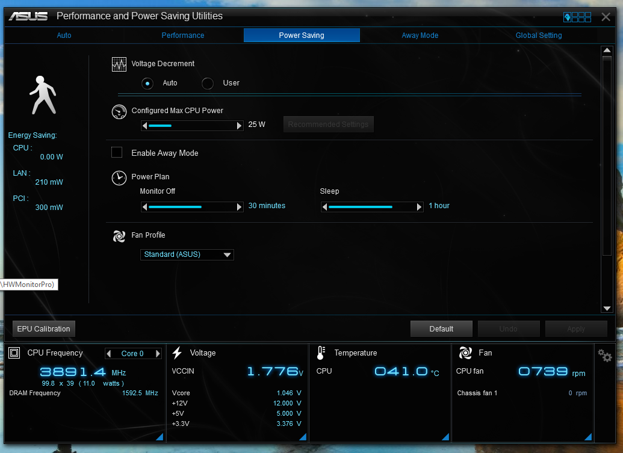The image size is (623, 453).
Task: Expand the Voltage panel corner triangle
Action: [x=302, y=437]
